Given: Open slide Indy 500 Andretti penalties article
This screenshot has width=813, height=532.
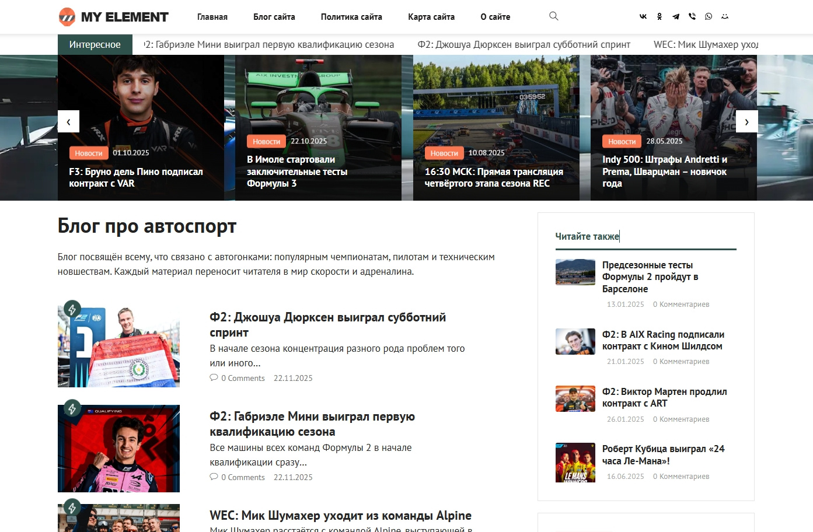Looking at the screenshot, I should point(665,171).
